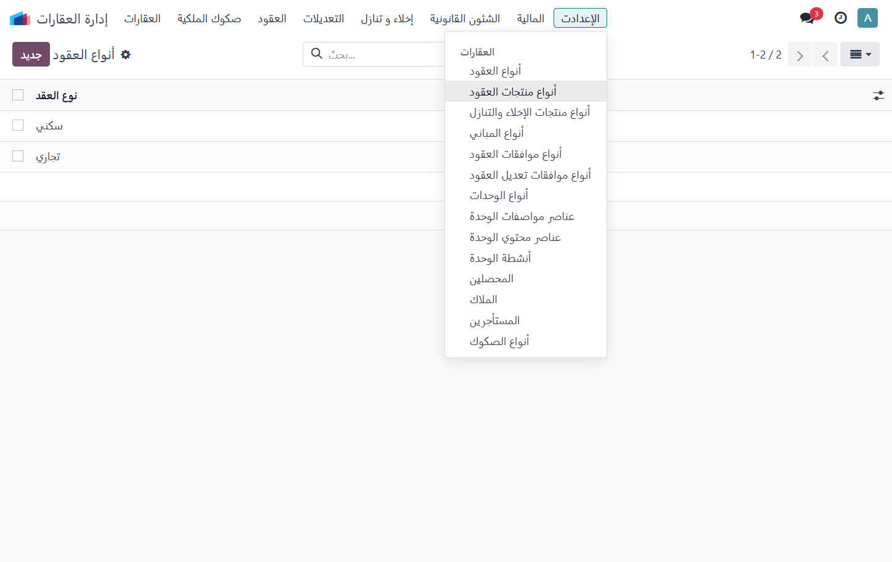Select أنواع المباني menu entry
892x562 pixels.
[526, 133]
